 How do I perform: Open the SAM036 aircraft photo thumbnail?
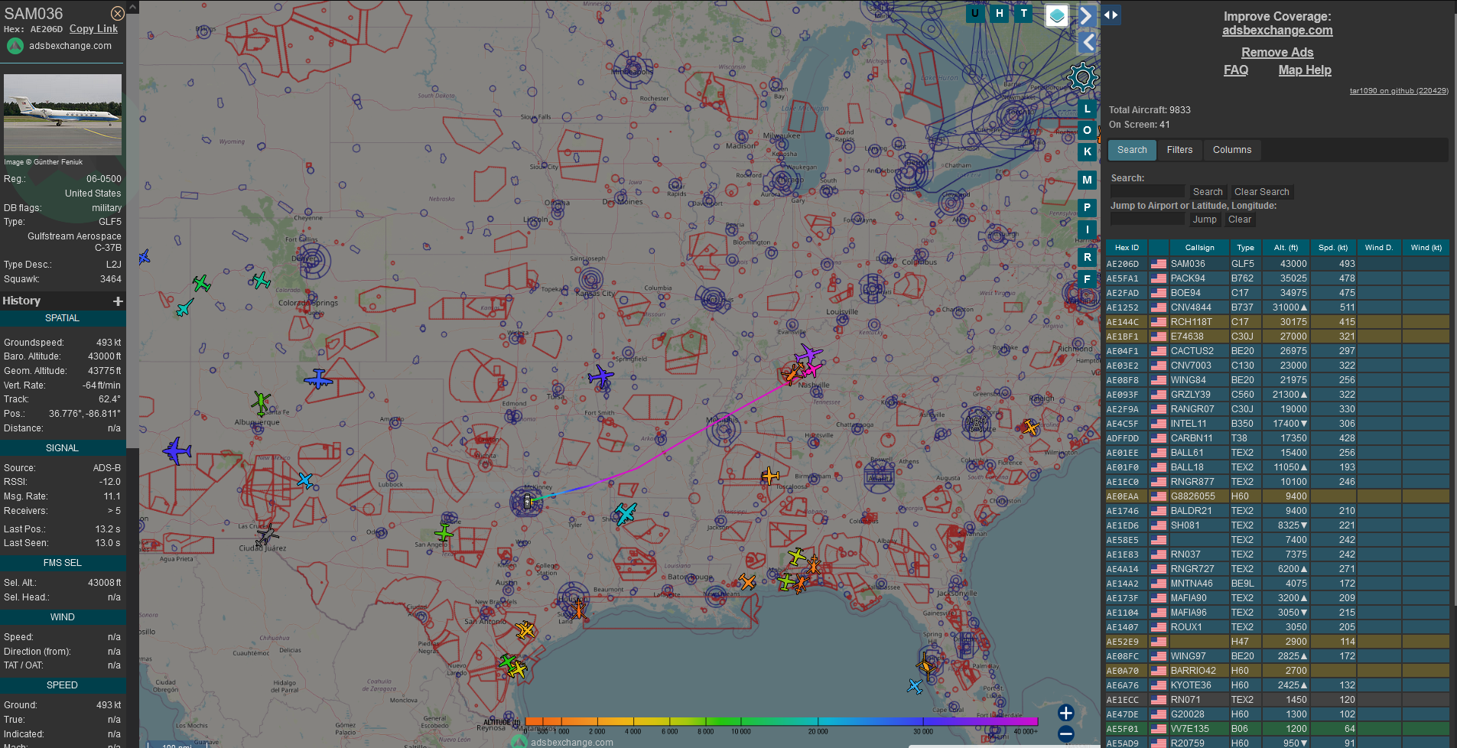[63, 115]
